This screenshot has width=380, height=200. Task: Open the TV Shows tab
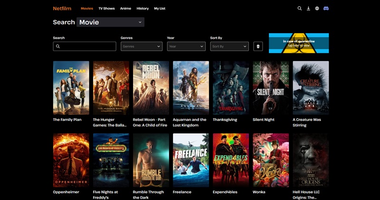coord(106,9)
